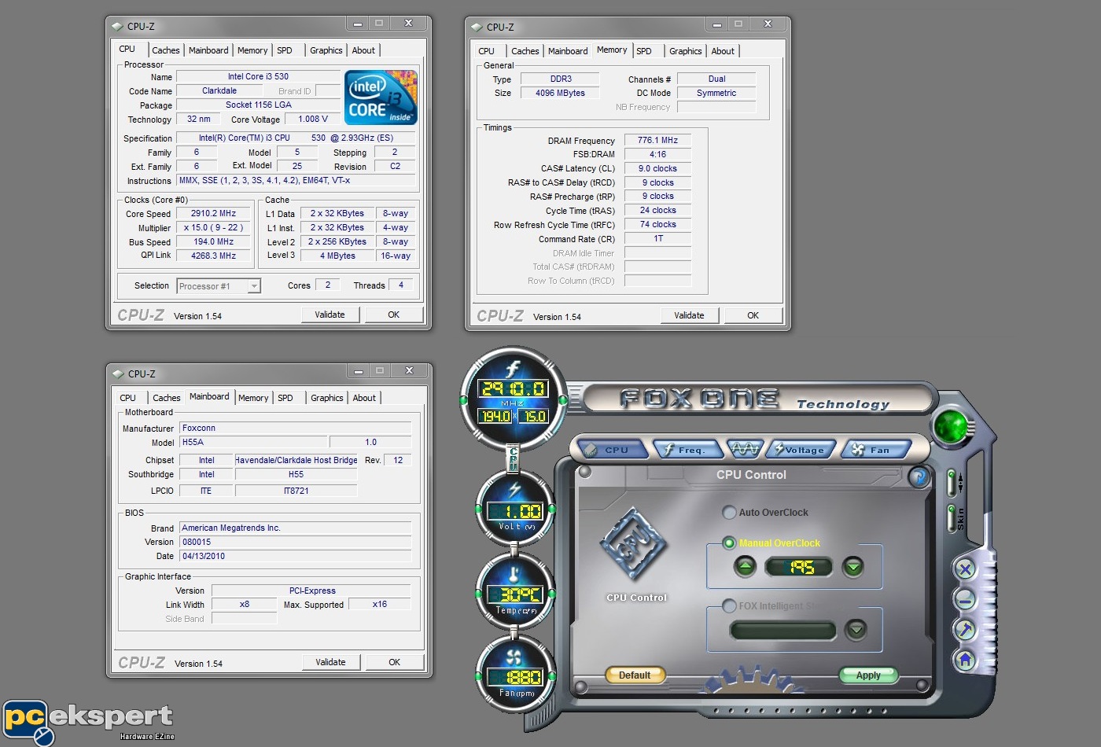Click the DRAM Frequency value 776.1 MHz

point(657,140)
